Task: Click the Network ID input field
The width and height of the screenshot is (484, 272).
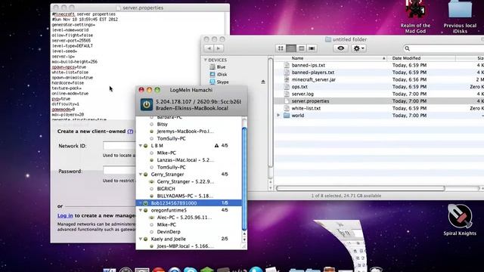Action: [119, 146]
